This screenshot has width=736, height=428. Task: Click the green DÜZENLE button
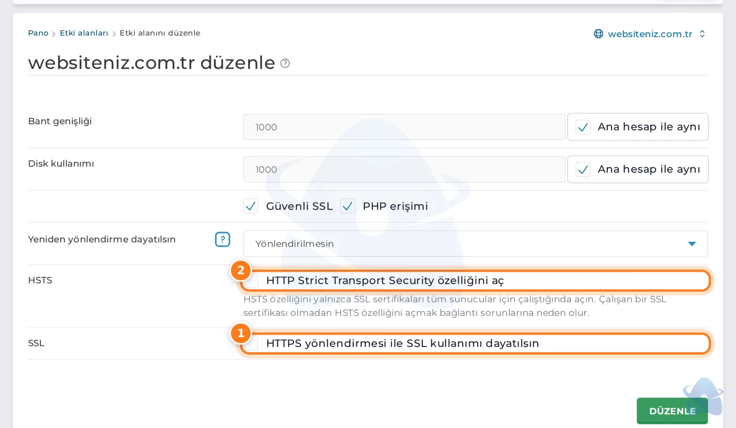672,411
